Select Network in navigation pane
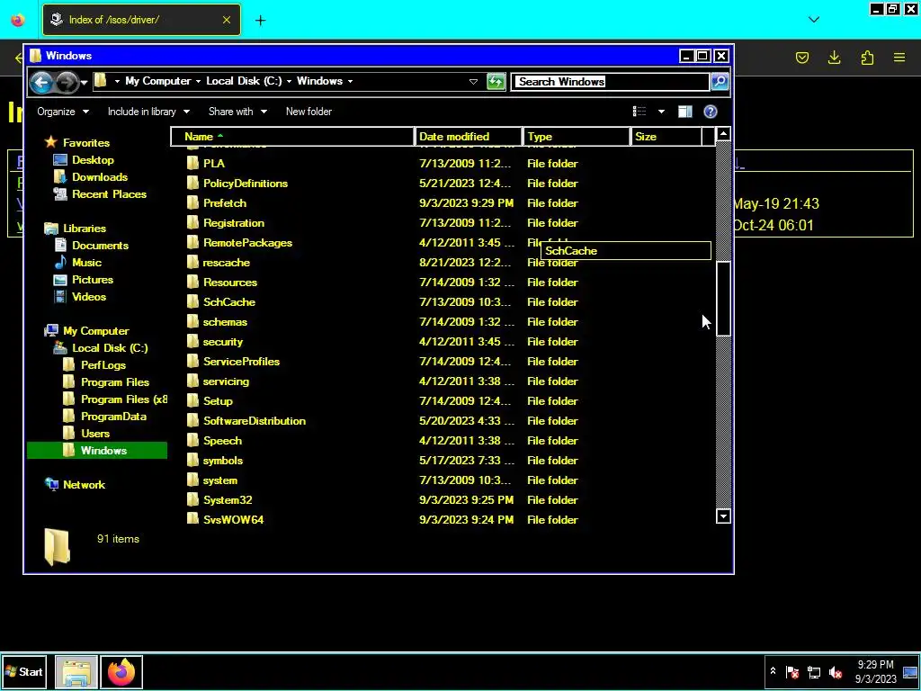Image resolution: width=921 pixels, height=691 pixels. (x=84, y=485)
